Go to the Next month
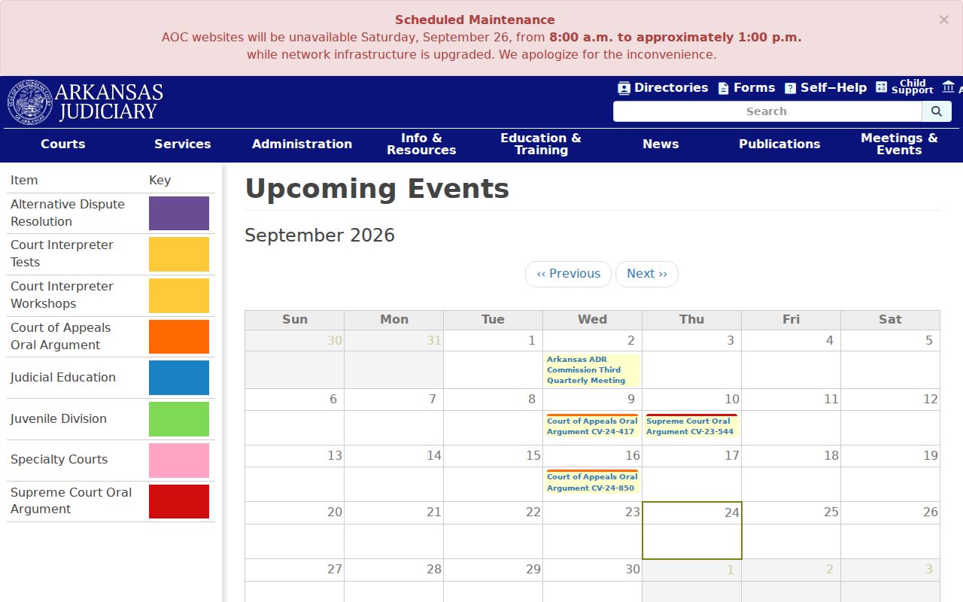 (x=647, y=274)
